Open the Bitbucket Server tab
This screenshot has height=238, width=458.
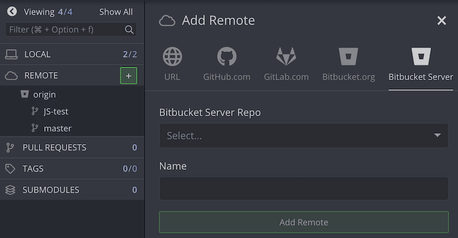(420, 65)
